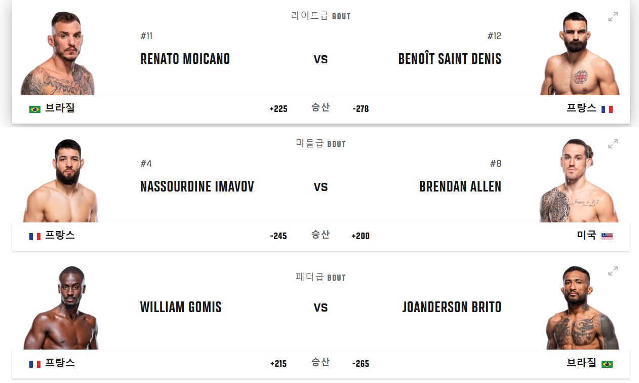Click the 라이트급 BOUT heading
Image resolution: width=639 pixels, height=383 pixels.
321,16
